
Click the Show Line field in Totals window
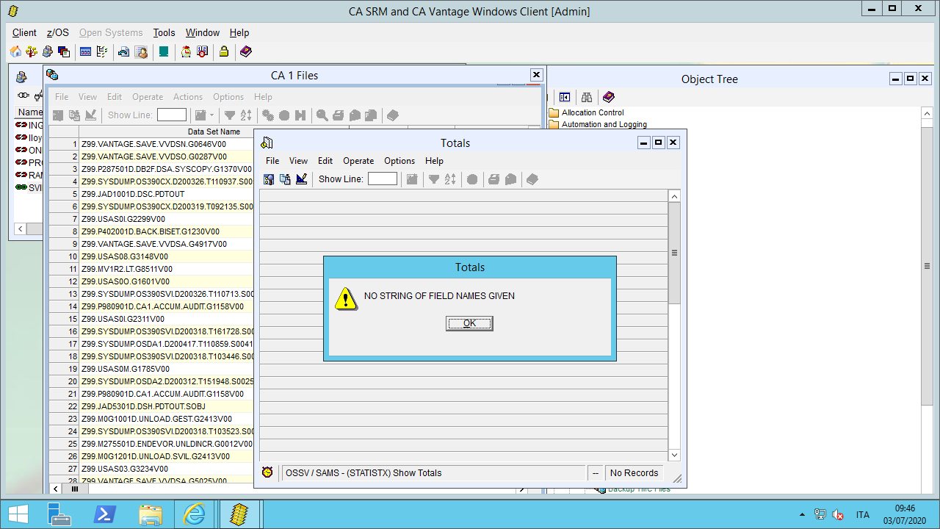pos(382,179)
